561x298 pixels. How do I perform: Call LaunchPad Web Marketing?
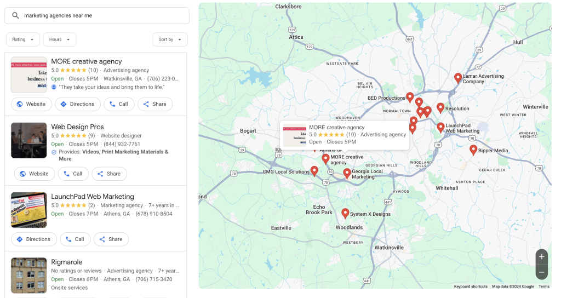75,239
